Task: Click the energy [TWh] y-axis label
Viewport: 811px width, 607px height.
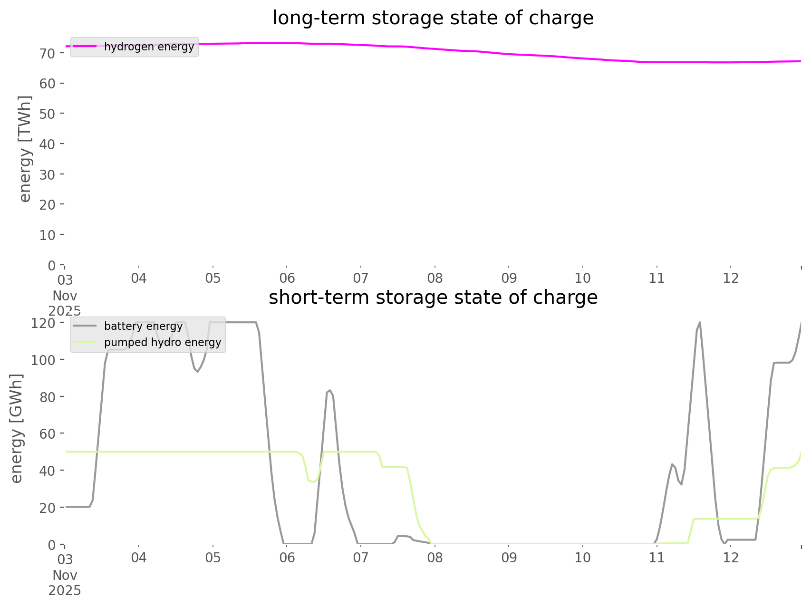Action: tap(25, 149)
